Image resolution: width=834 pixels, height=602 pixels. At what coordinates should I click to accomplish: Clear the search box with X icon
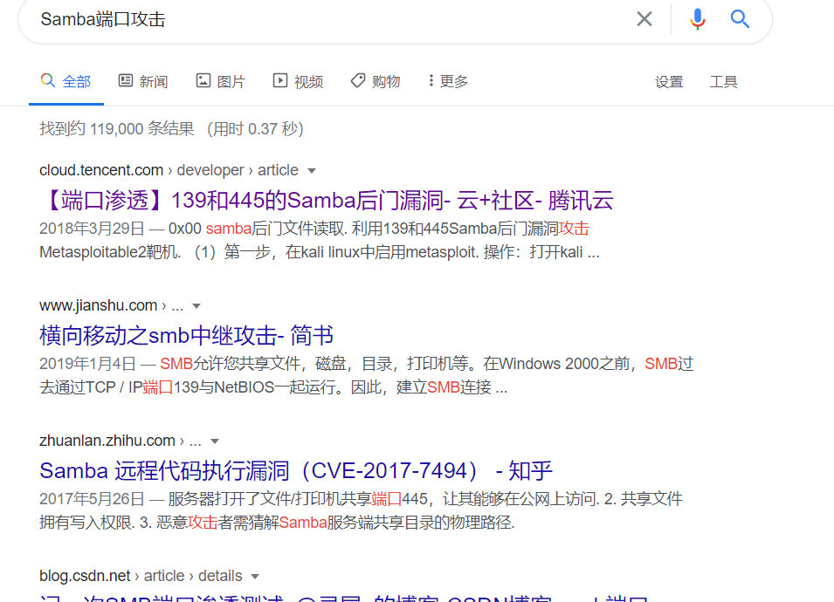tap(644, 19)
